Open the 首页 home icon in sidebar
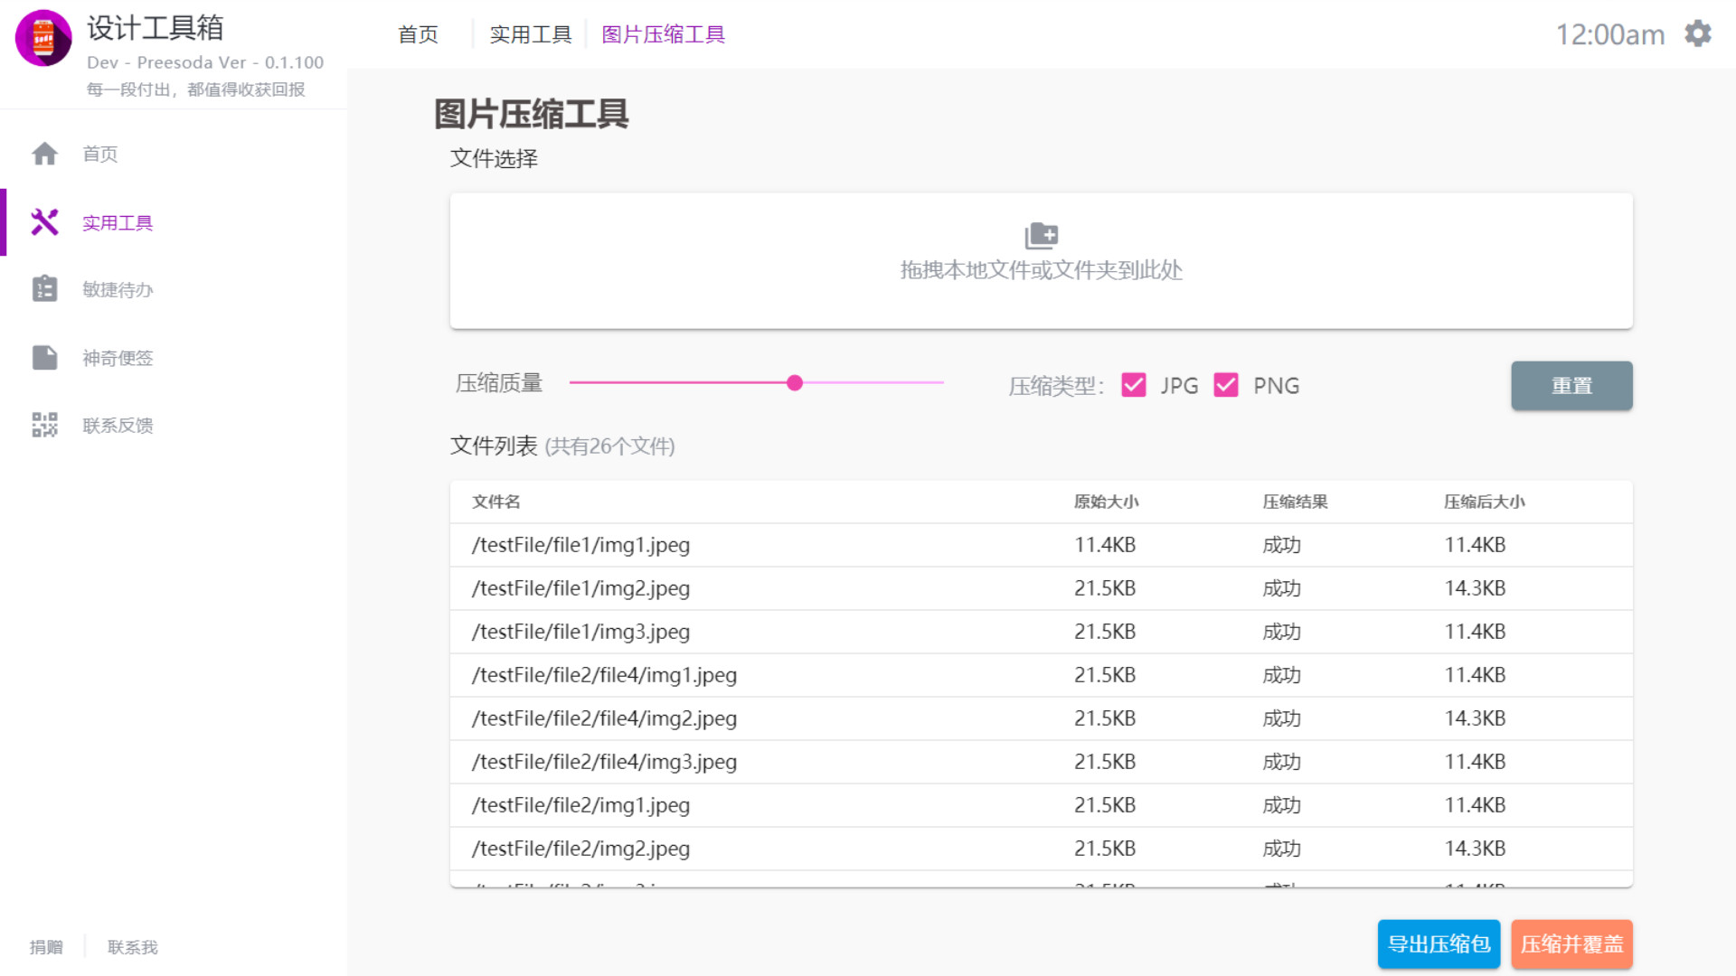This screenshot has width=1736, height=976. [43, 154]
